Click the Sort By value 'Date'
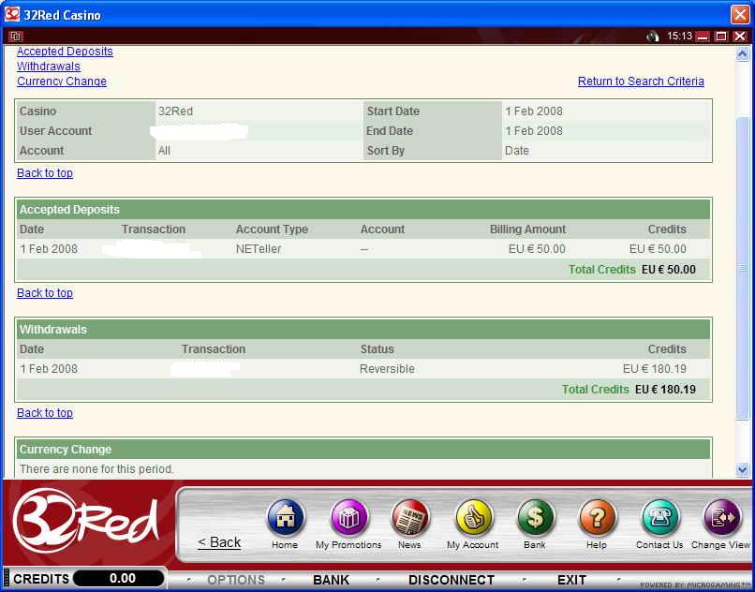The width and height of the screenshot is (755, 592). 517,151
